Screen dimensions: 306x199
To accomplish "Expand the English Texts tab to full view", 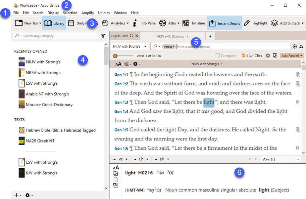I will 131,36.
